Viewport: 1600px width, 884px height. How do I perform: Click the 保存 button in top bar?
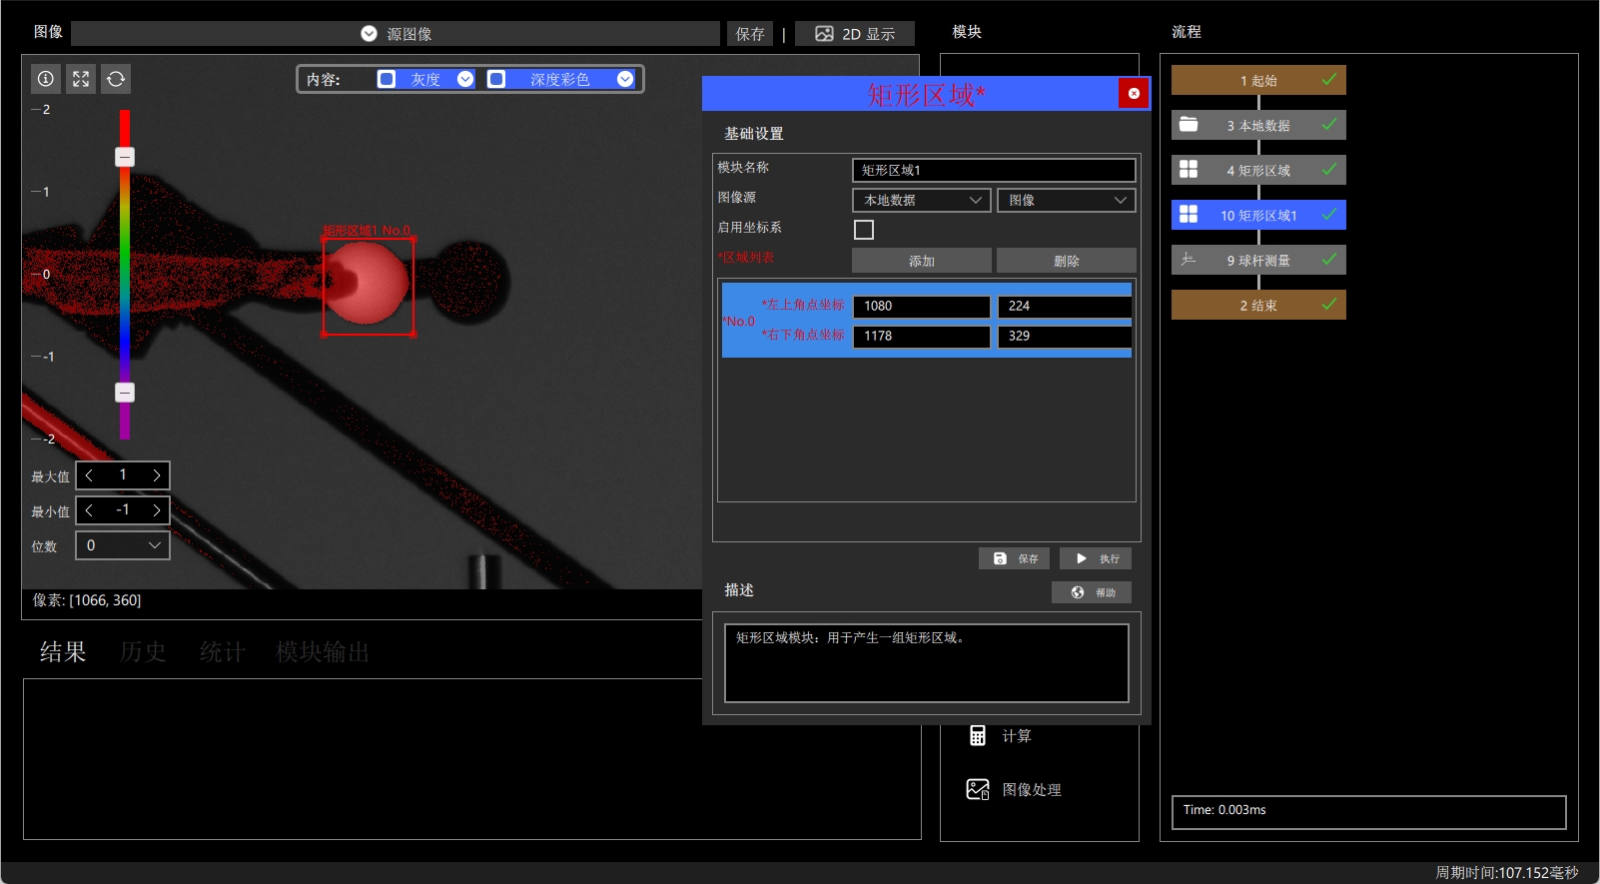(x=750, y=34)
